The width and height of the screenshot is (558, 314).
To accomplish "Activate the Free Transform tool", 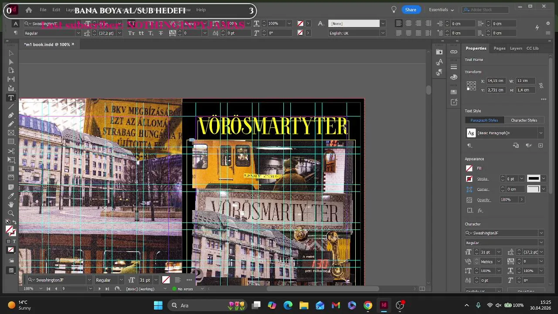I will tap(11, 160).
